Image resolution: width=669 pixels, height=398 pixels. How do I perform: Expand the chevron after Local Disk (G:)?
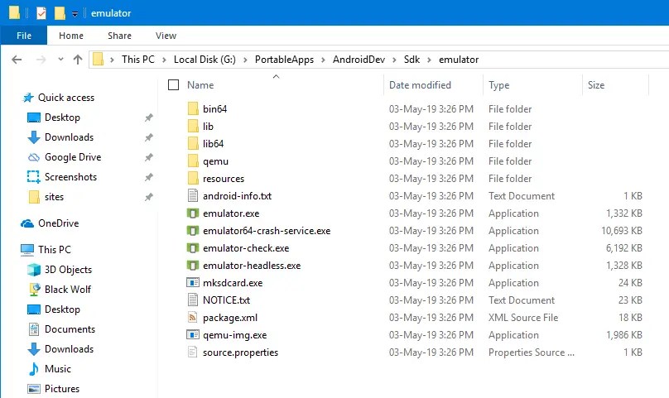click(x=245, y=60)
